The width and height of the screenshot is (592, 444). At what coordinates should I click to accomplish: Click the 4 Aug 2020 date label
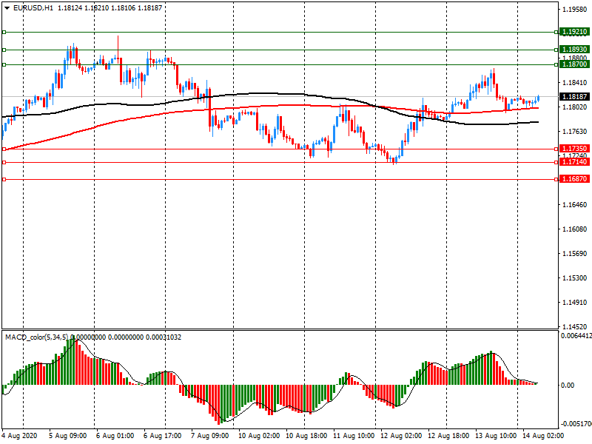[x=20, y=437]
